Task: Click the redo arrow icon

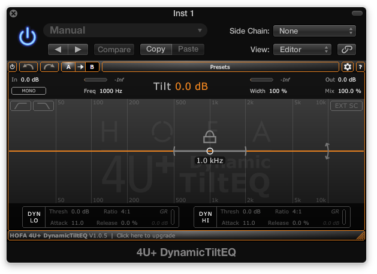Action: click(49, 67)
